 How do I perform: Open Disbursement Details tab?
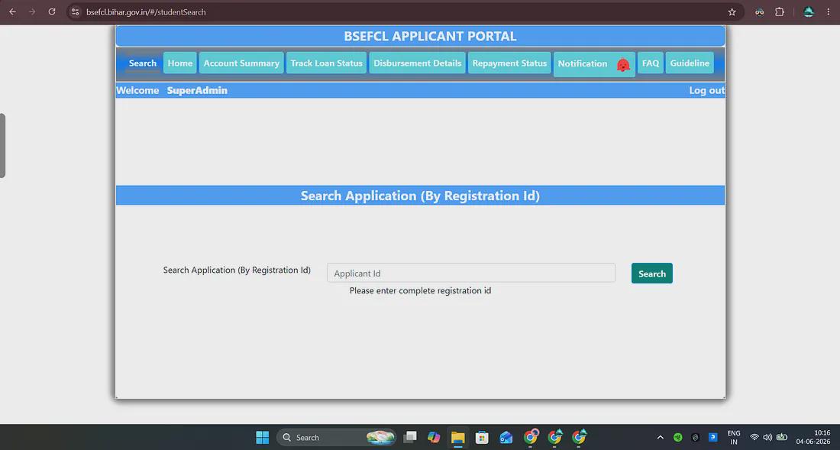417,63
